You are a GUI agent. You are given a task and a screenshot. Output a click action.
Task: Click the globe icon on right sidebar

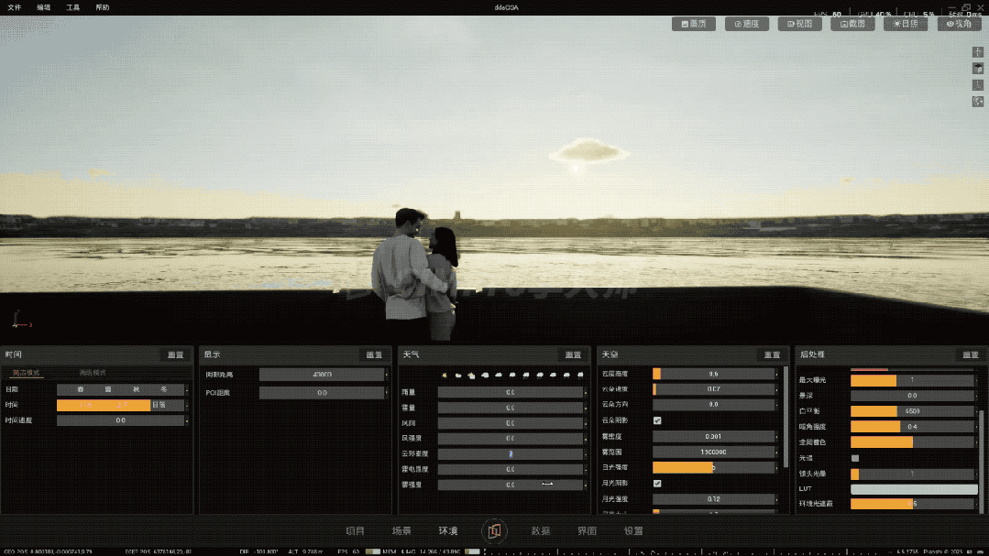[978, 102]
